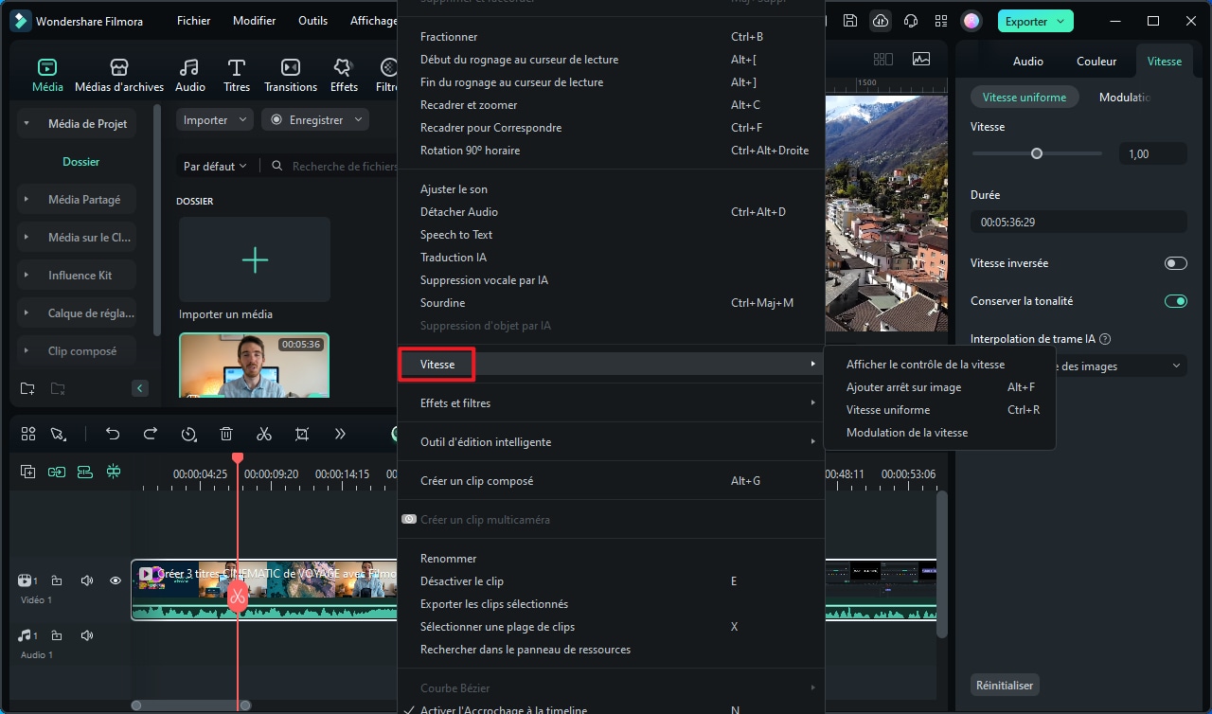Click the user profile avatar
The image size is (1212, 714).
click(x=971, y=21)
